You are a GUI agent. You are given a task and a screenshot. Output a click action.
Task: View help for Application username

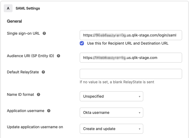49,111
